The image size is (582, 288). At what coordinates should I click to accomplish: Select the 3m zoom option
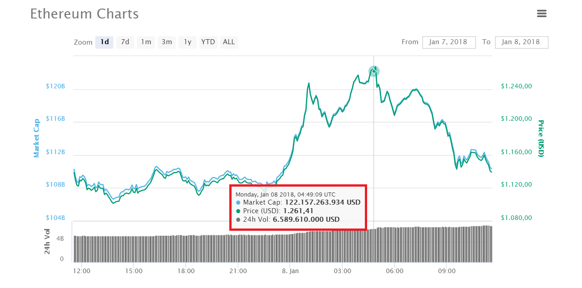(166, 42)
